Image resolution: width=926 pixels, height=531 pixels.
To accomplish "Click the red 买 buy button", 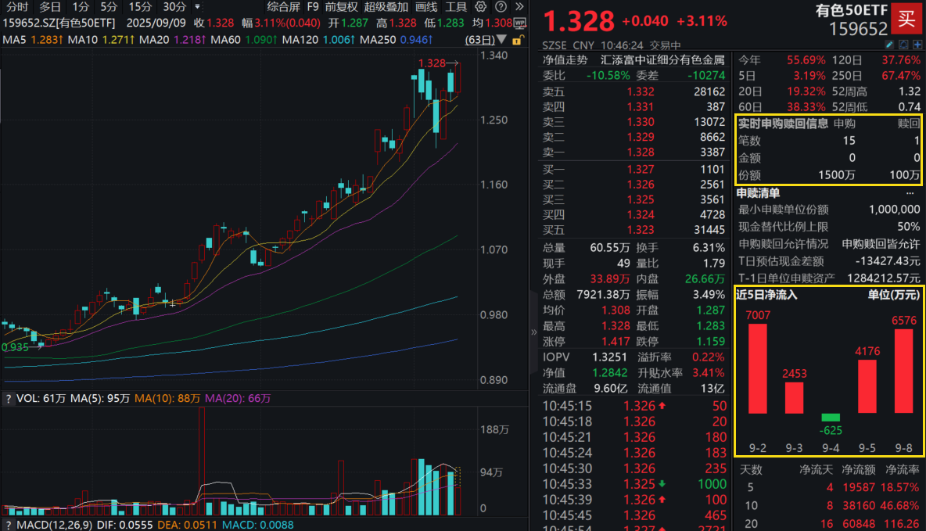I will coord(907,19).
